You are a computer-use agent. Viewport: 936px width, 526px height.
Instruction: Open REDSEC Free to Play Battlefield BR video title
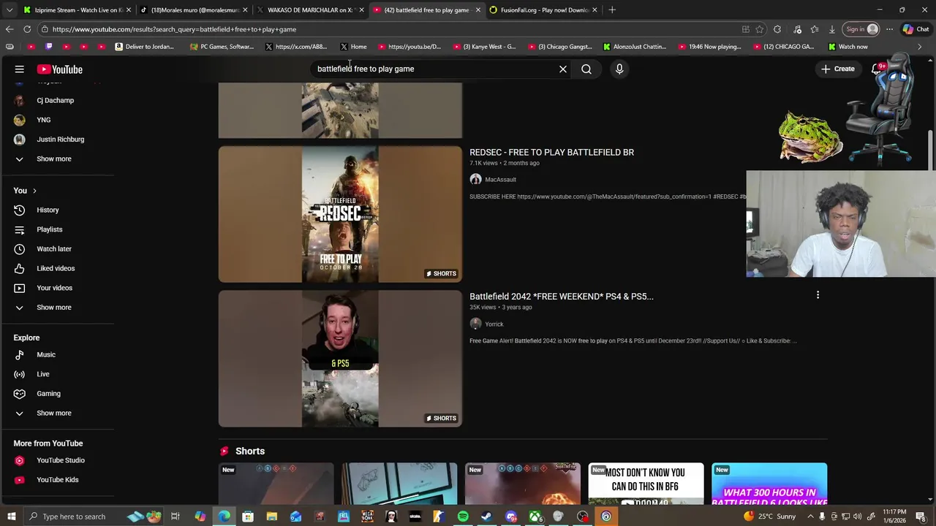click(x=551, y=152)
